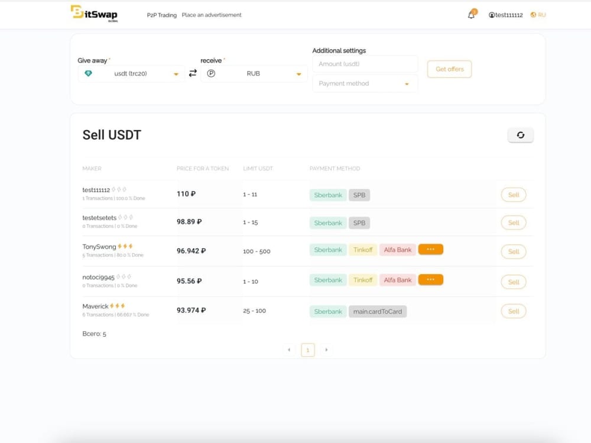Click PRICE FOR A TOKEN column header
The height and width of the screenshot is (443, 591).
coord(203,168)
